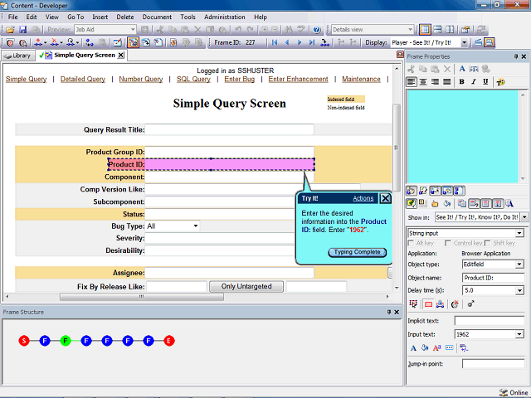Viewport: 531px width, 398px height.
Task: Click the highlighted single-pane layout icon
Action: pyautogui.click(x=425, y=30)
